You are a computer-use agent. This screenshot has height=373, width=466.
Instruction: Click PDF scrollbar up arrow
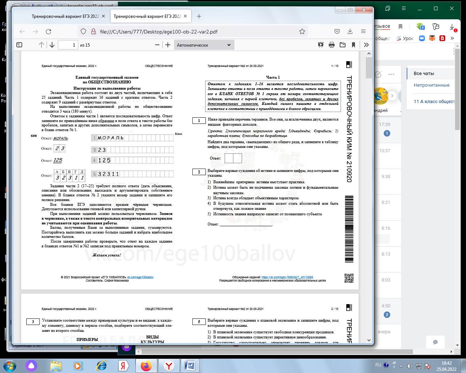pyautogui.click(x=369, y=54)
